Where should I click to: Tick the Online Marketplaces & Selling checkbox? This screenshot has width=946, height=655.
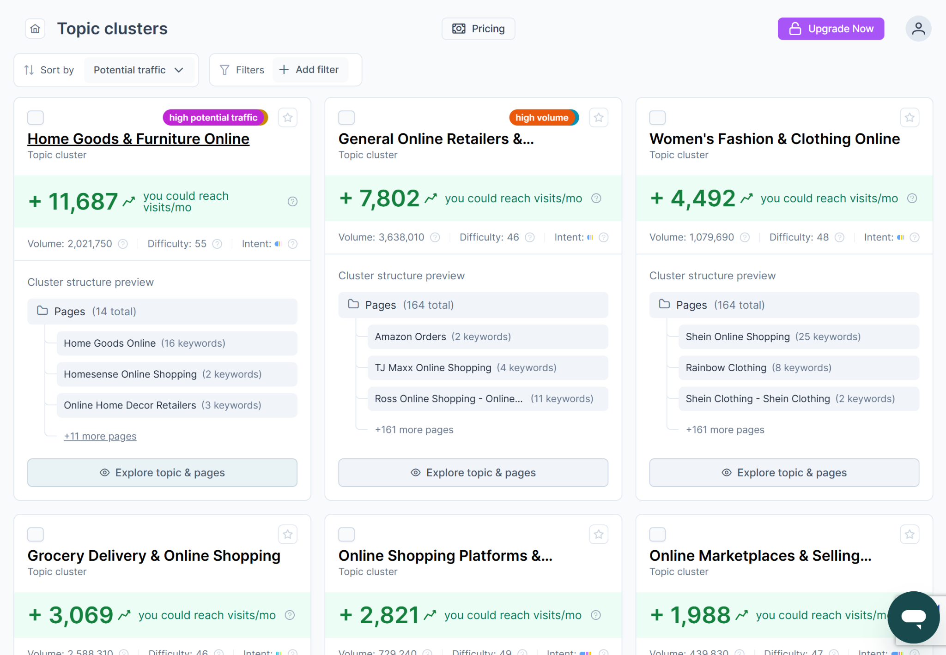pos(657,535)
